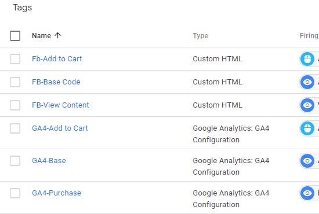Sort by the Type column header
The width and height of the screenshot is (319, 214).
point(201,36)
